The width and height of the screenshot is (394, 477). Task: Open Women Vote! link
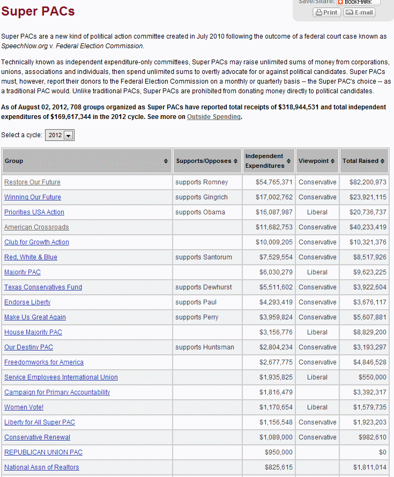[24, 407]
